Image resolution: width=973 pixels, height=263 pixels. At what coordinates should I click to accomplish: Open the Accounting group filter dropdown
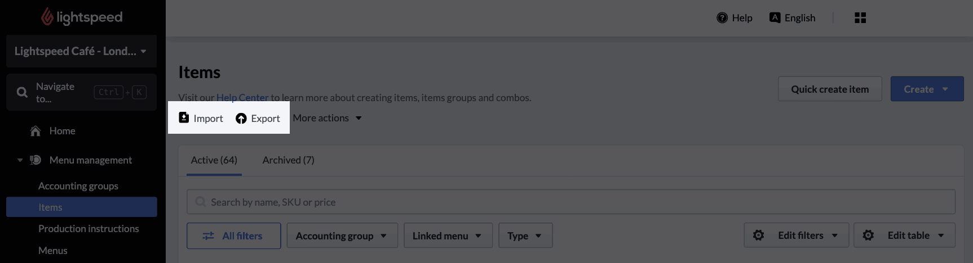point(342,235)
